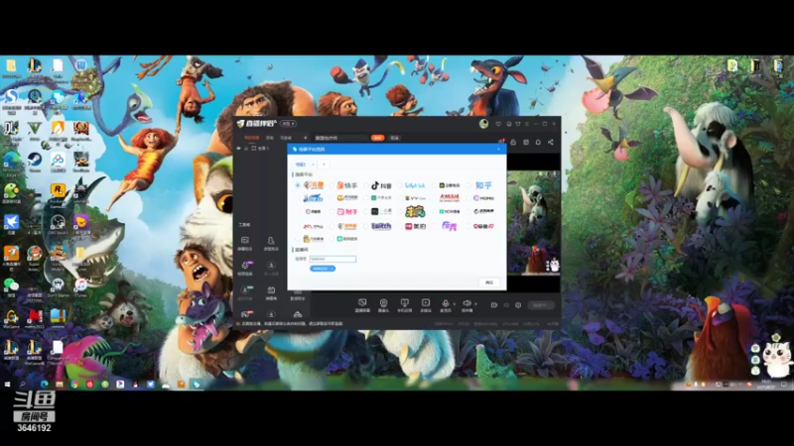Select the Meipai (美拍) platform radio button

coord(400,226)
